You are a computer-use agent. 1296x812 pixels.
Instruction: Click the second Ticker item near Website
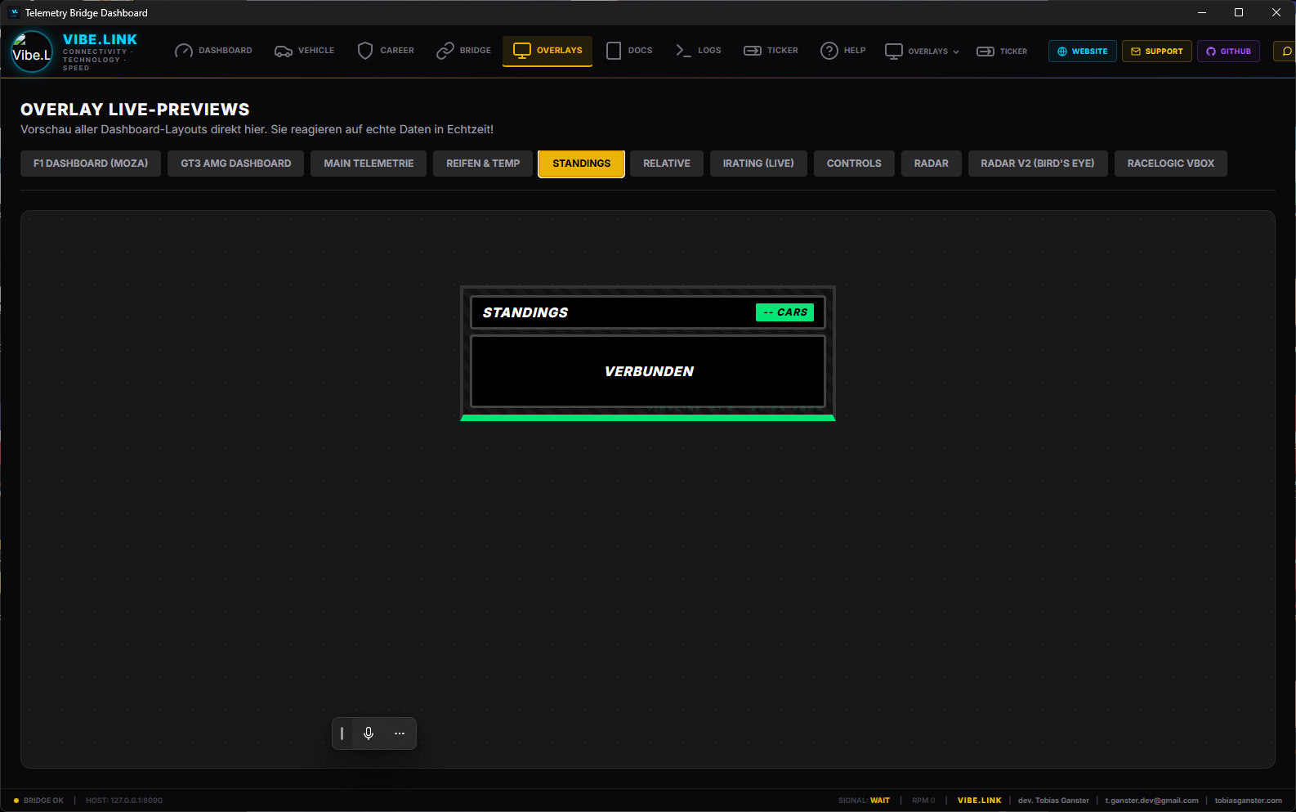click(1002, 52)
